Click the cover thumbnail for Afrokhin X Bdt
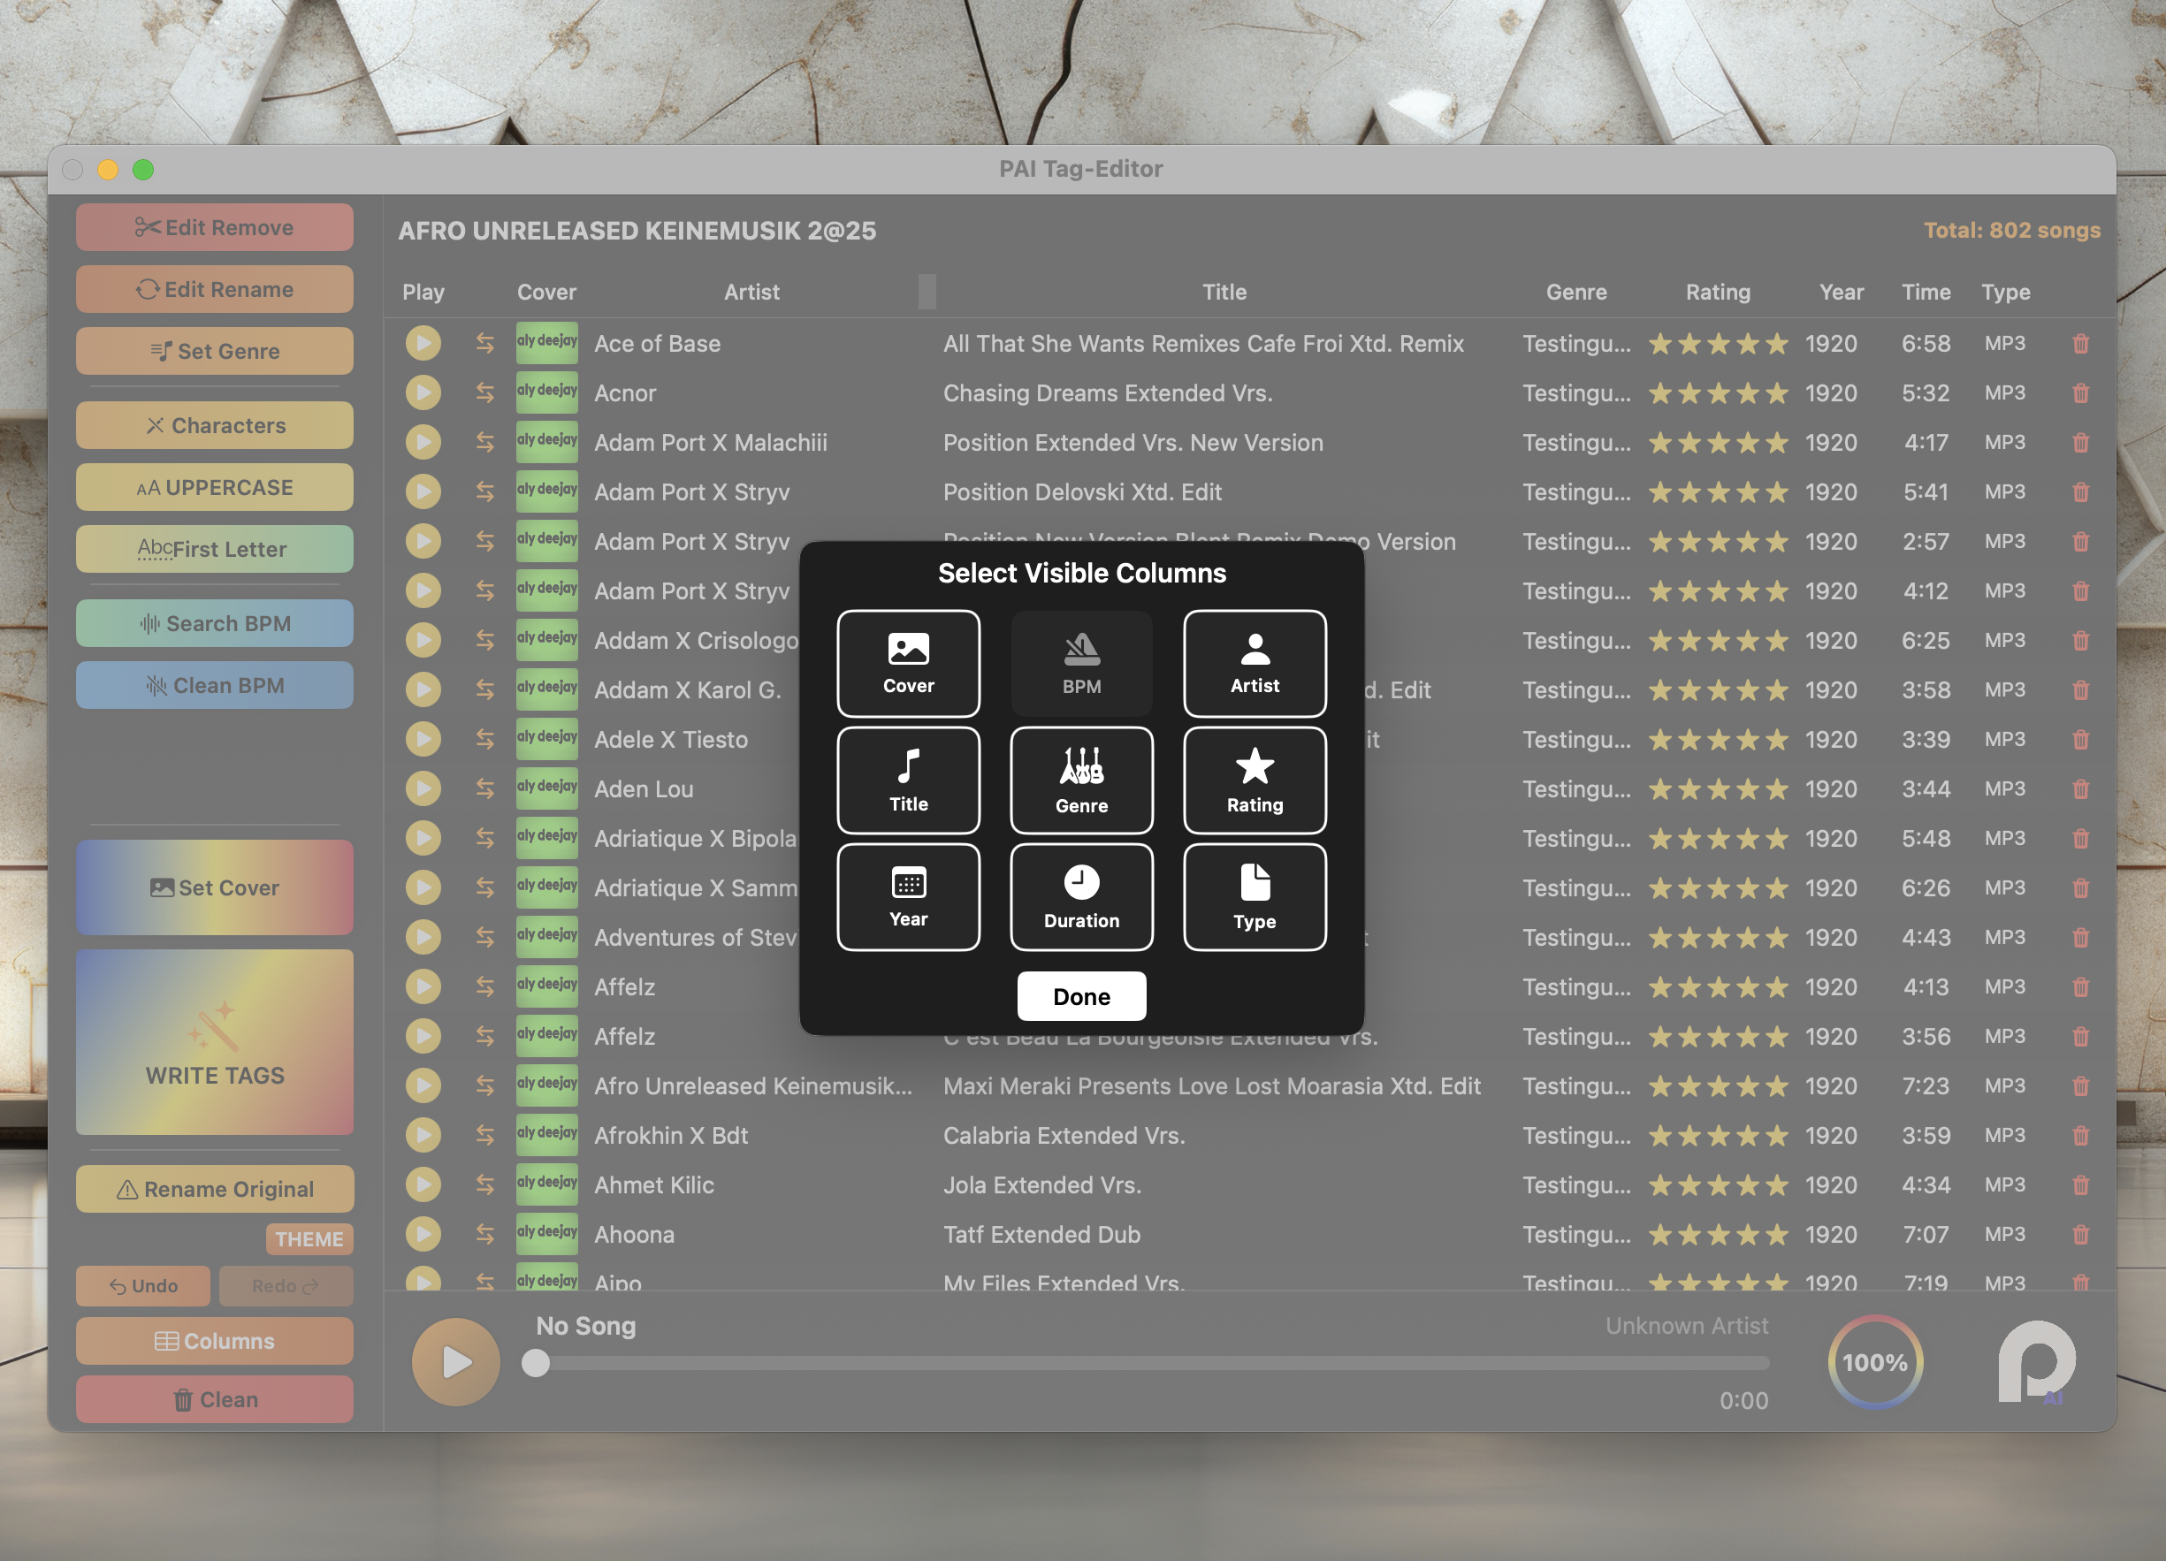 [547, 1135]
